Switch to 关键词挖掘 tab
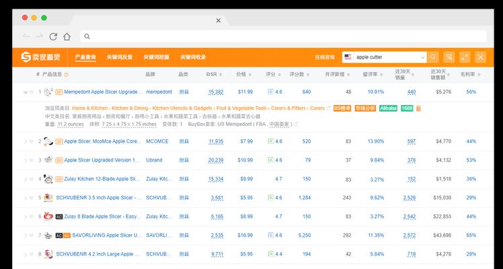Viewport: 503px width, 269px height. (156, 57)
